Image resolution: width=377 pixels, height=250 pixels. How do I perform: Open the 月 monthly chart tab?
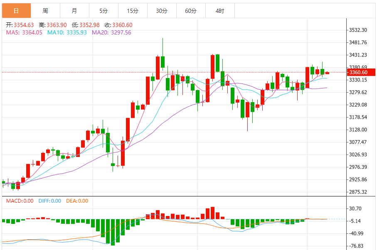point(74,11)
